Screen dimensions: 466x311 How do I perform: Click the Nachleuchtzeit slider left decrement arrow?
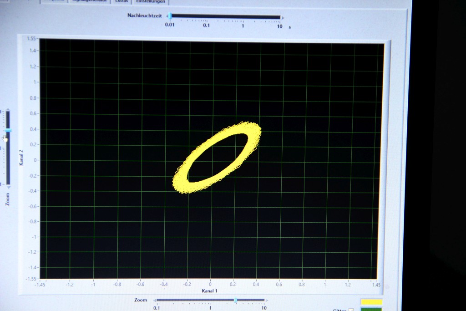pos(167,17)
